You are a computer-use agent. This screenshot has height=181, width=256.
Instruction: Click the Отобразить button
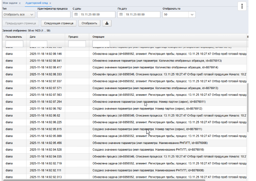click(89, 23)
